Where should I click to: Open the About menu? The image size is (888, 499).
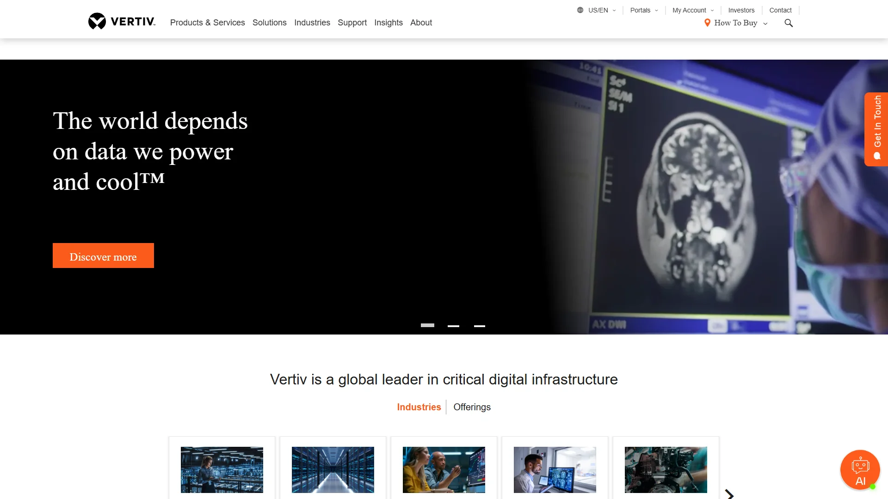421,23
